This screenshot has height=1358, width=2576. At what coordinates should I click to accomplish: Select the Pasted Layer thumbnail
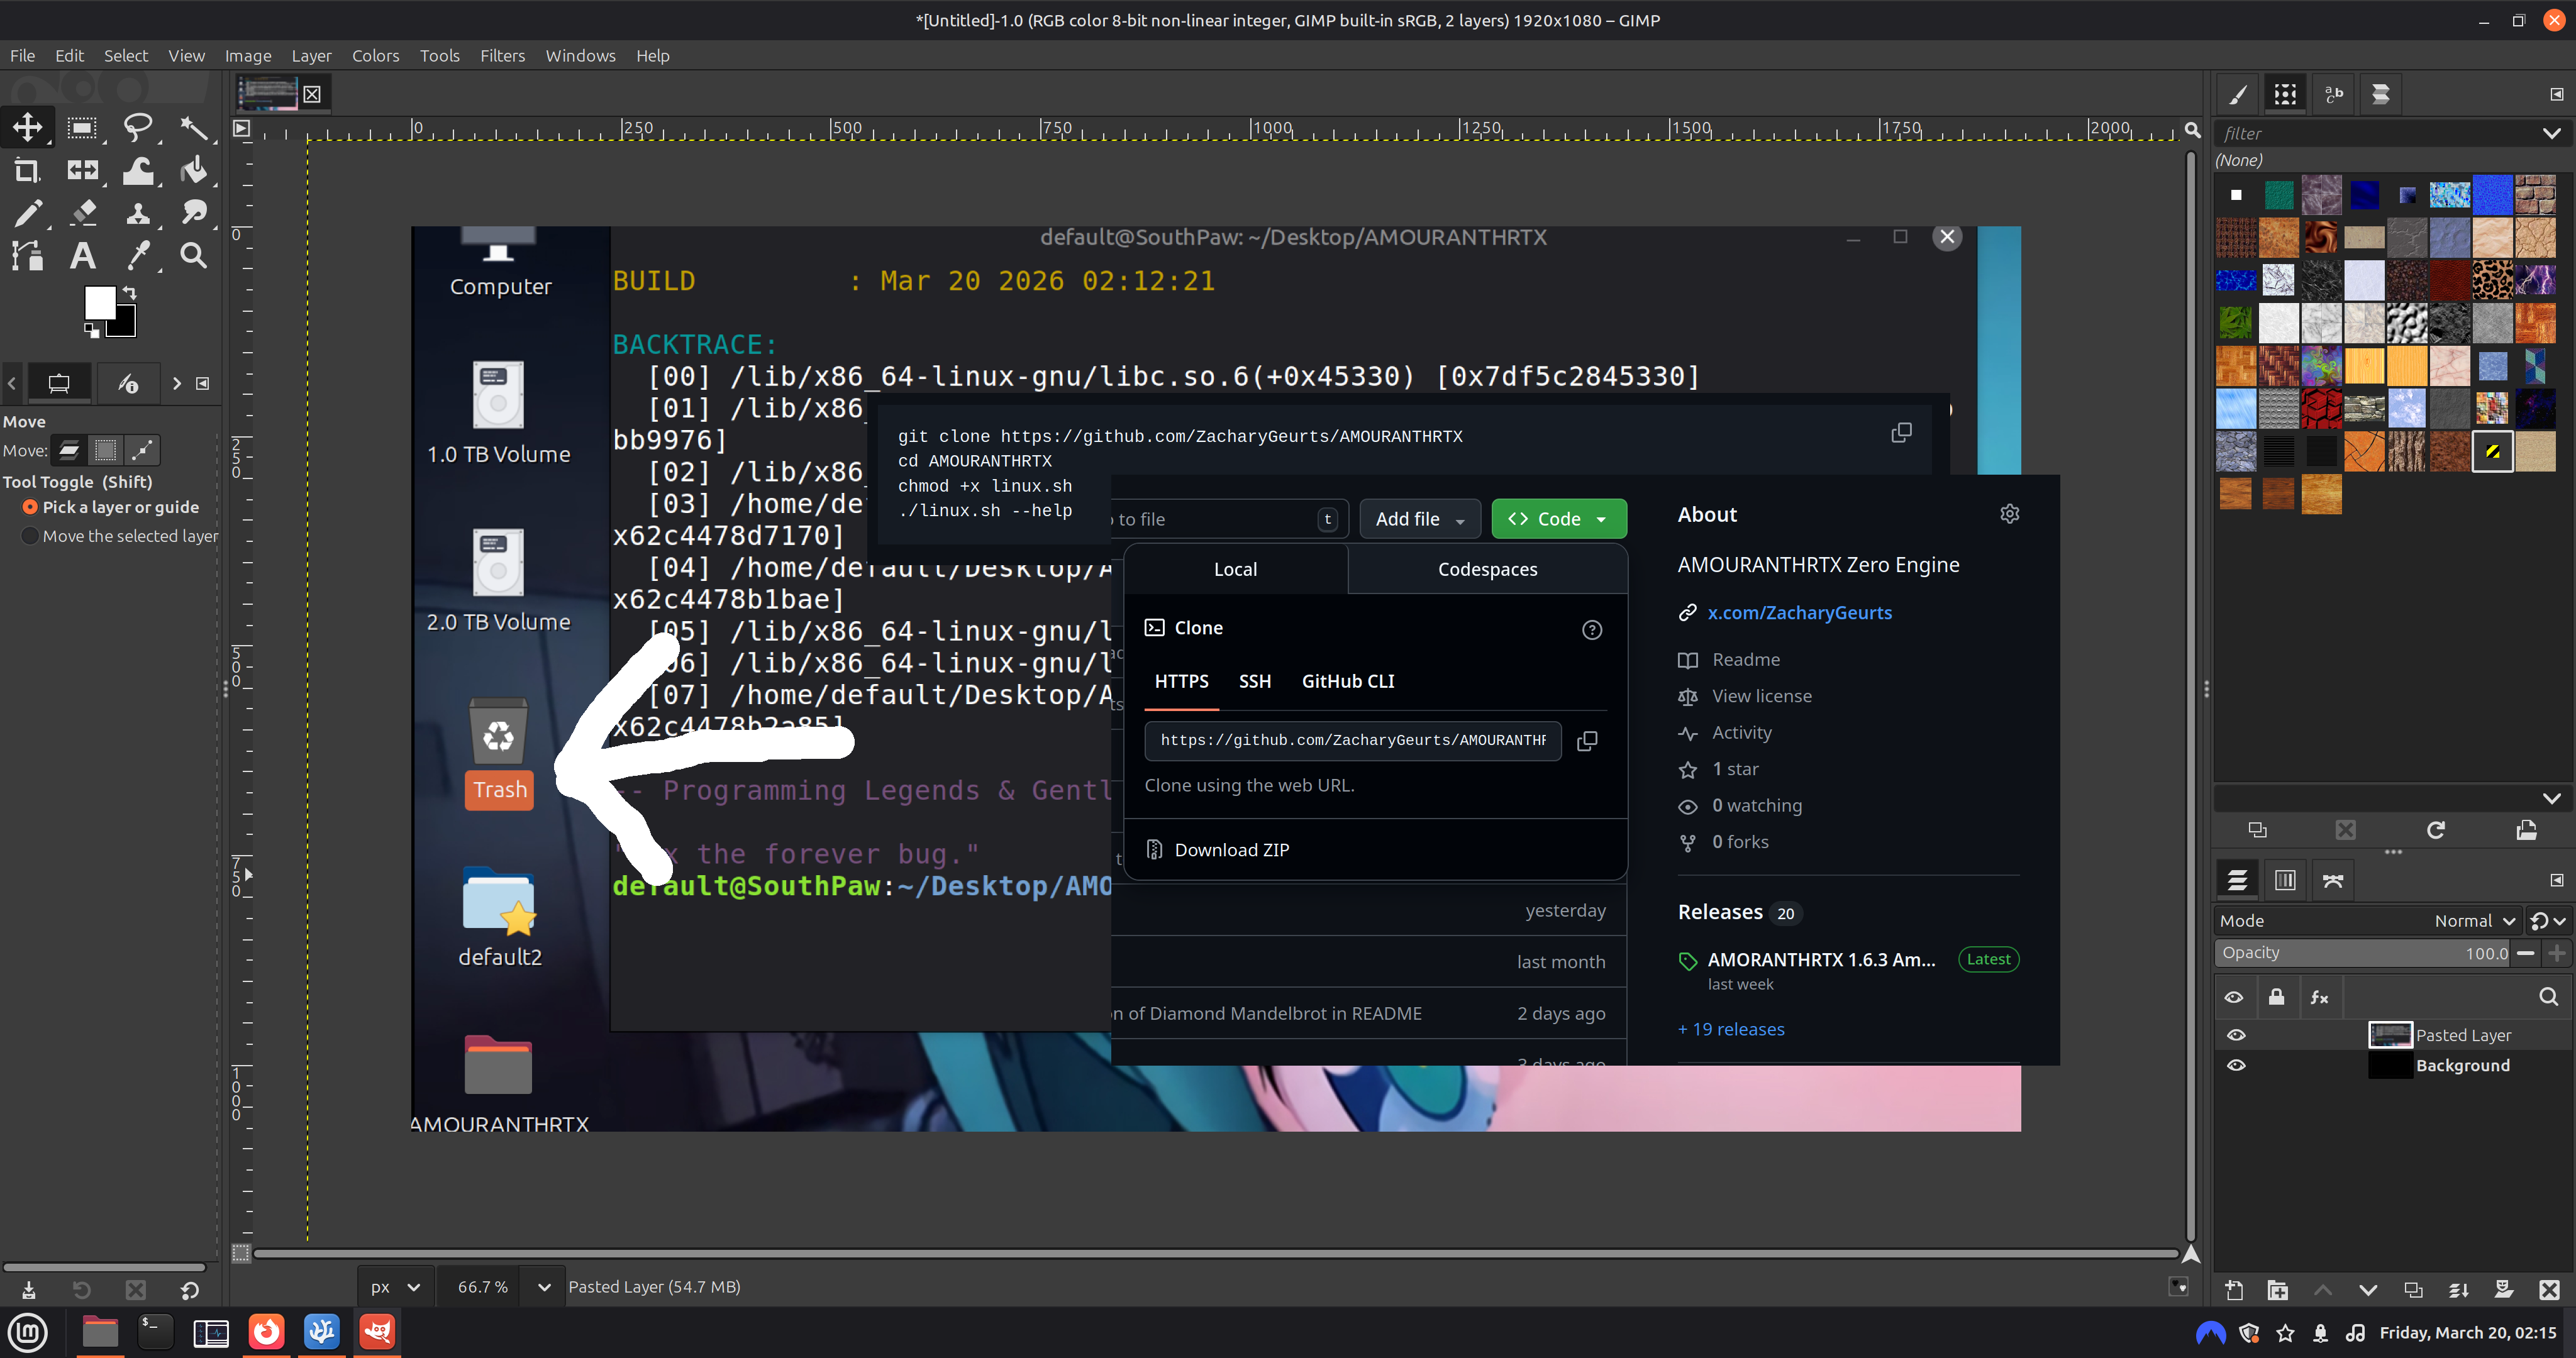pos(2390,1035)
